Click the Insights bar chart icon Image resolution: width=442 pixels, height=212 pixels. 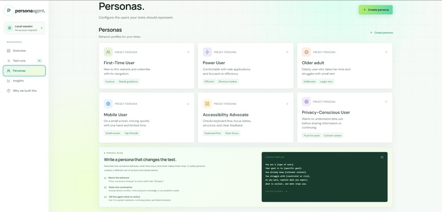9,81
